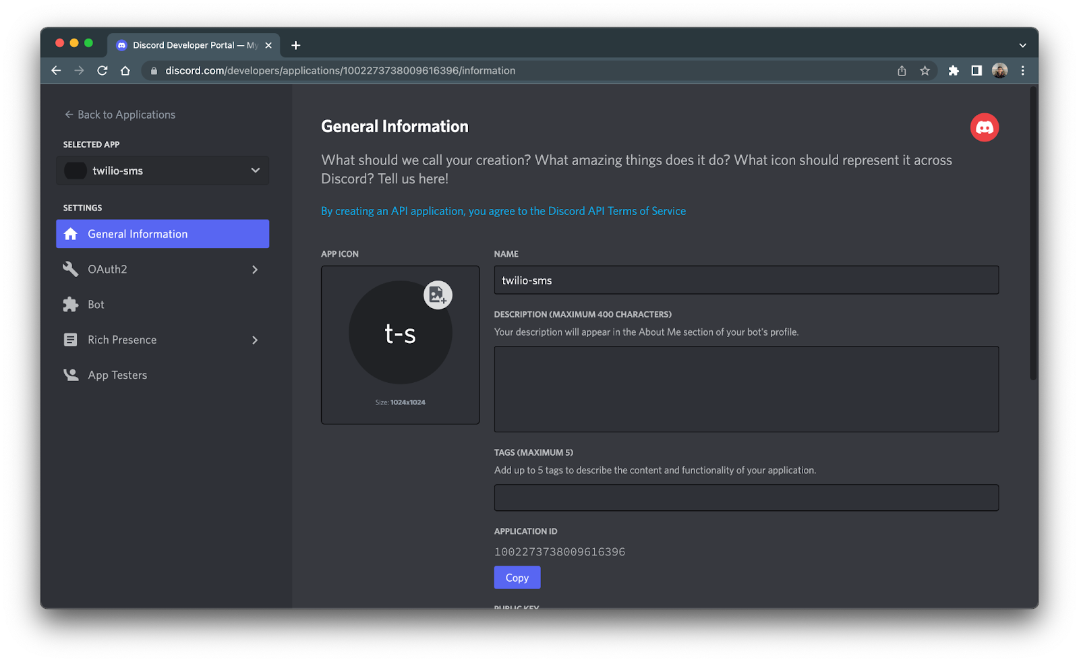
Task: Expand the OAuth2 submenu chevron
Action: [x=255, y=270]
